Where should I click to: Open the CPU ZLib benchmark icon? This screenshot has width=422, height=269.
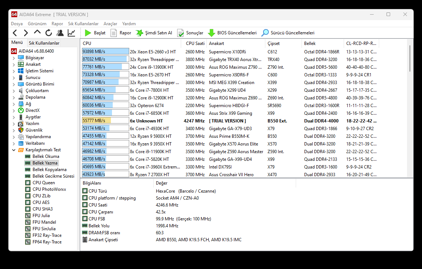coord(28,196)
